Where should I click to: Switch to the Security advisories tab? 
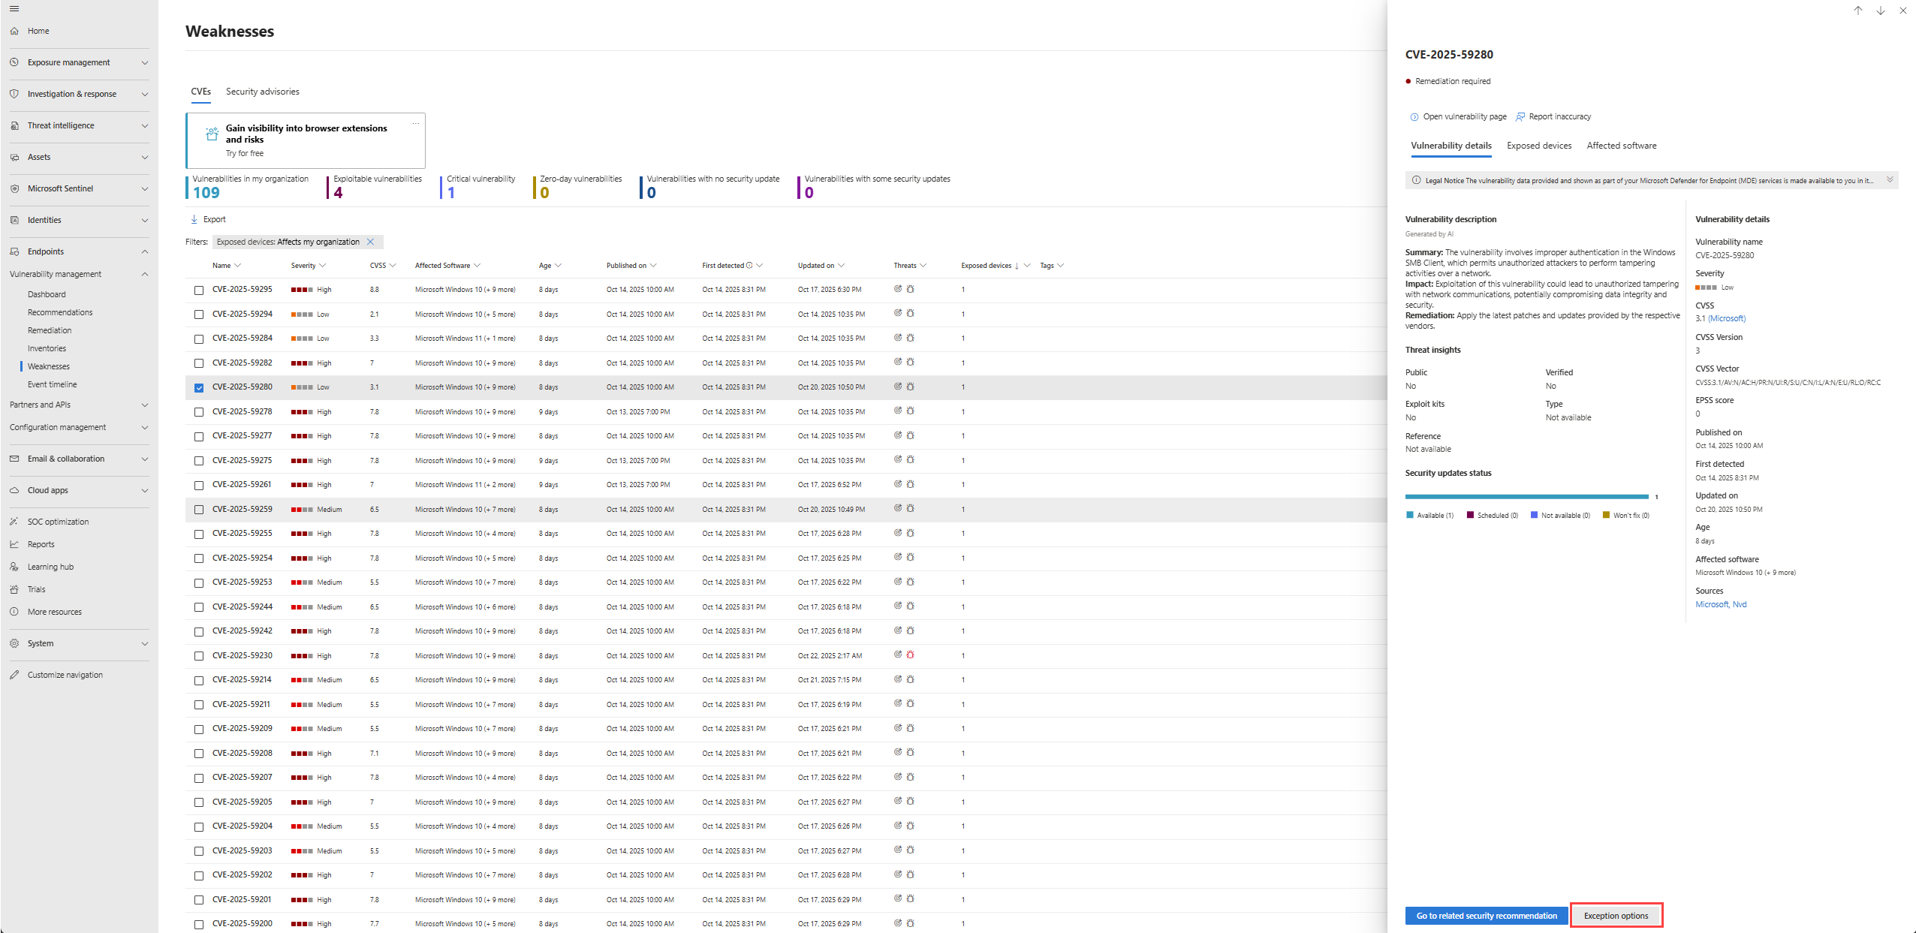(x=262, y=92)
